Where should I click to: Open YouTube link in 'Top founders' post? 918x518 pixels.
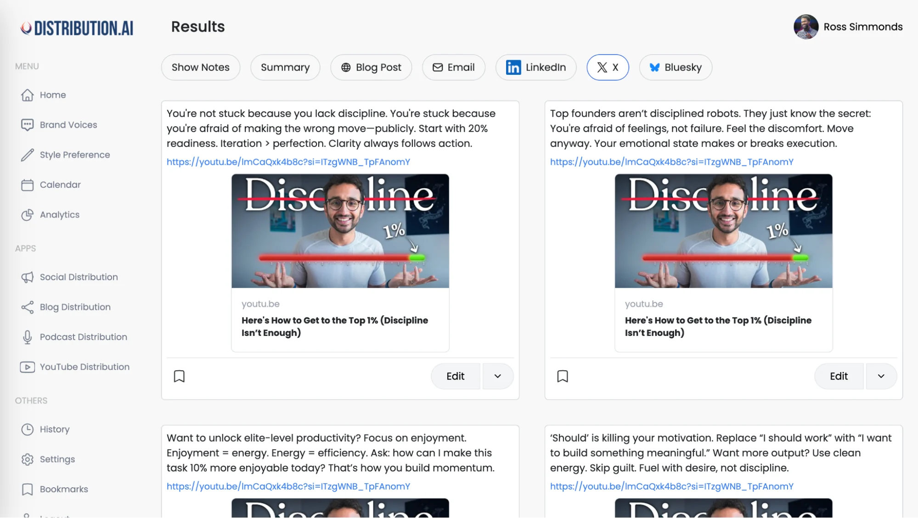(671, 162)
